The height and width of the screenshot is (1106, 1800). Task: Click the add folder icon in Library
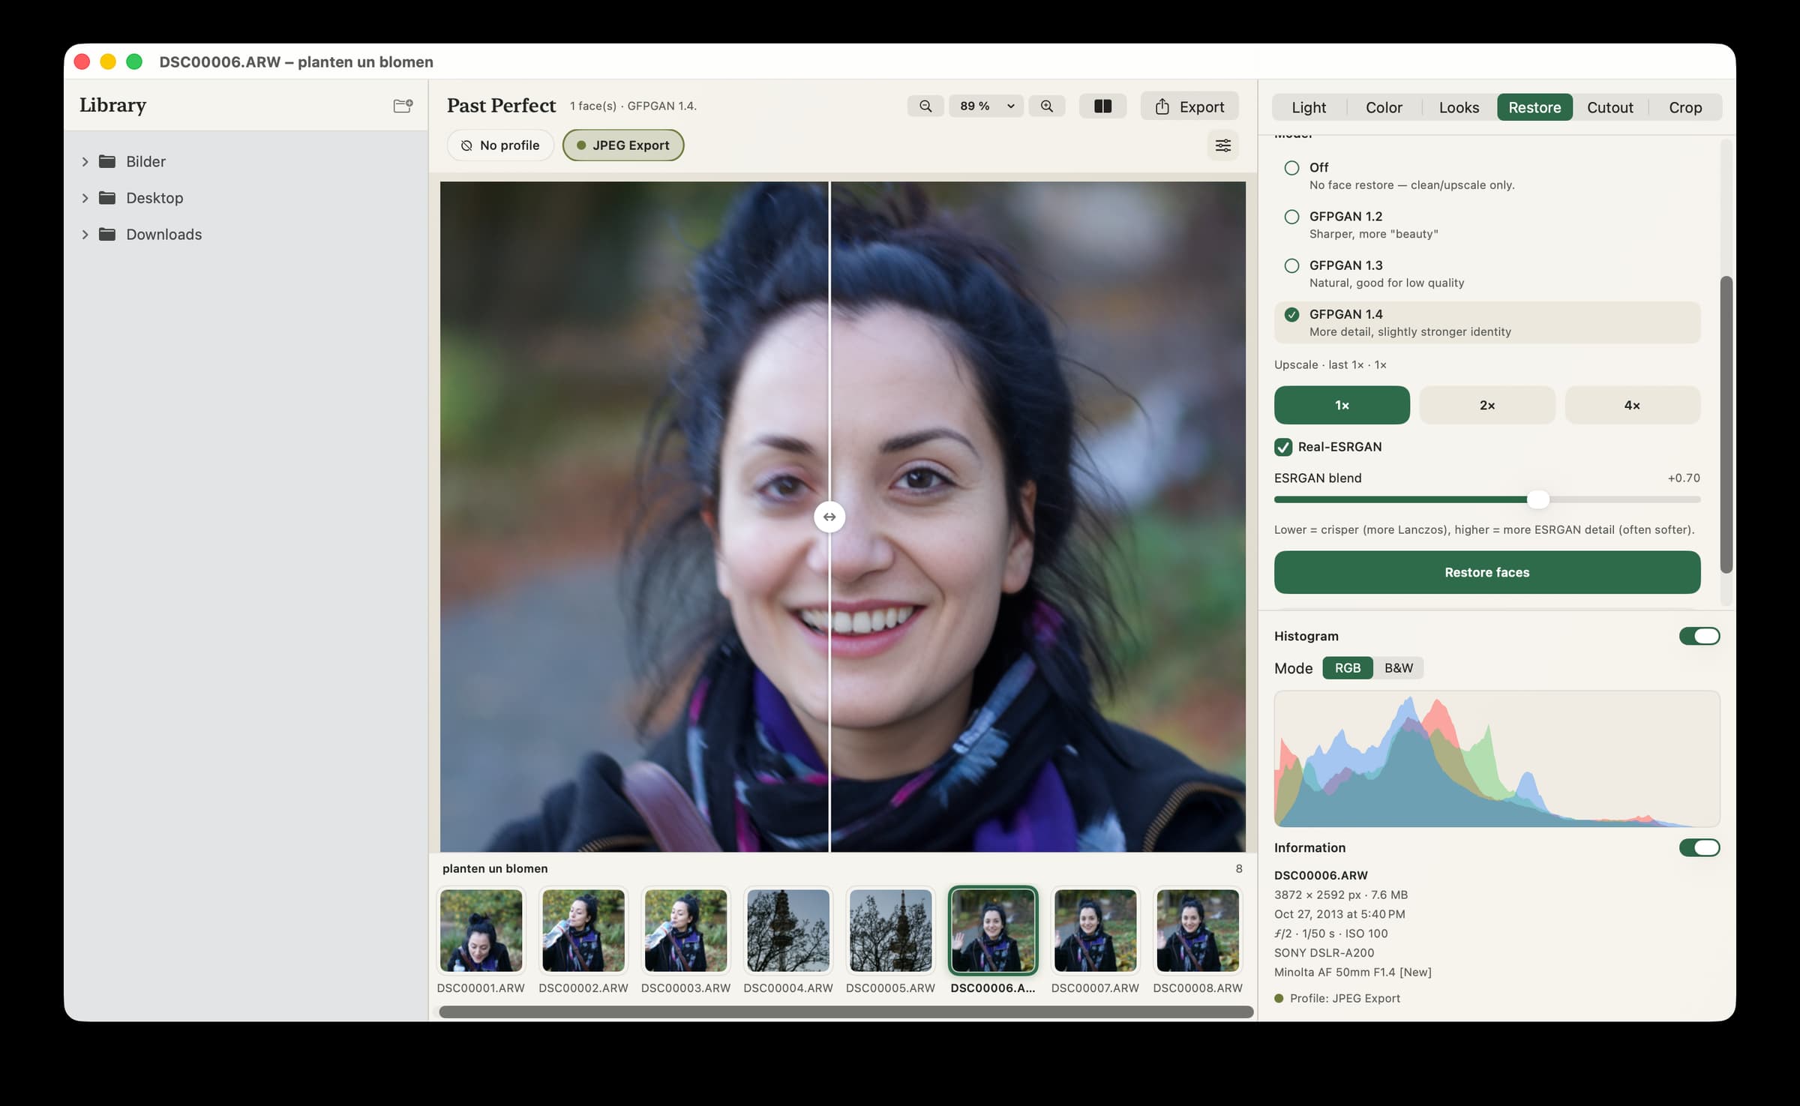(x=403, y=106)
